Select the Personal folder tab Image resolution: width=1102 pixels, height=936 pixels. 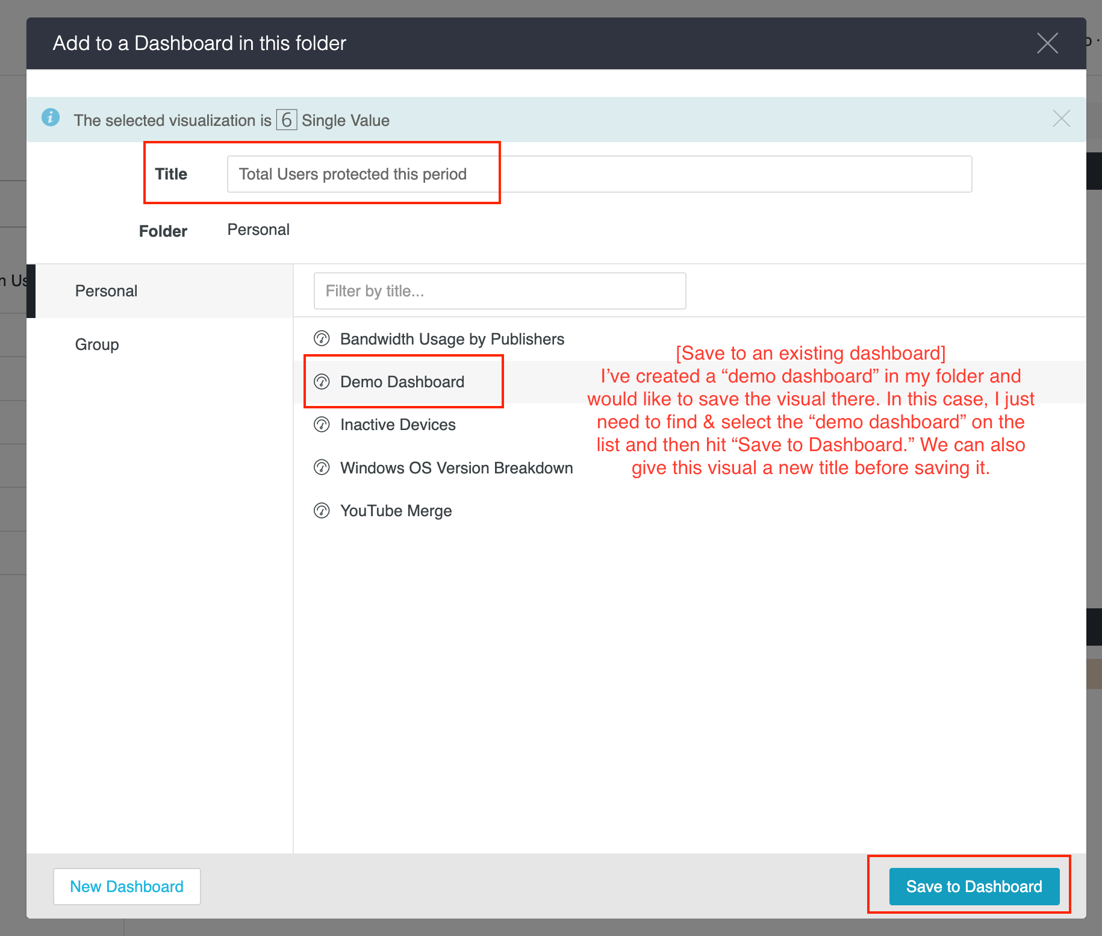click(x=160, y=291)
